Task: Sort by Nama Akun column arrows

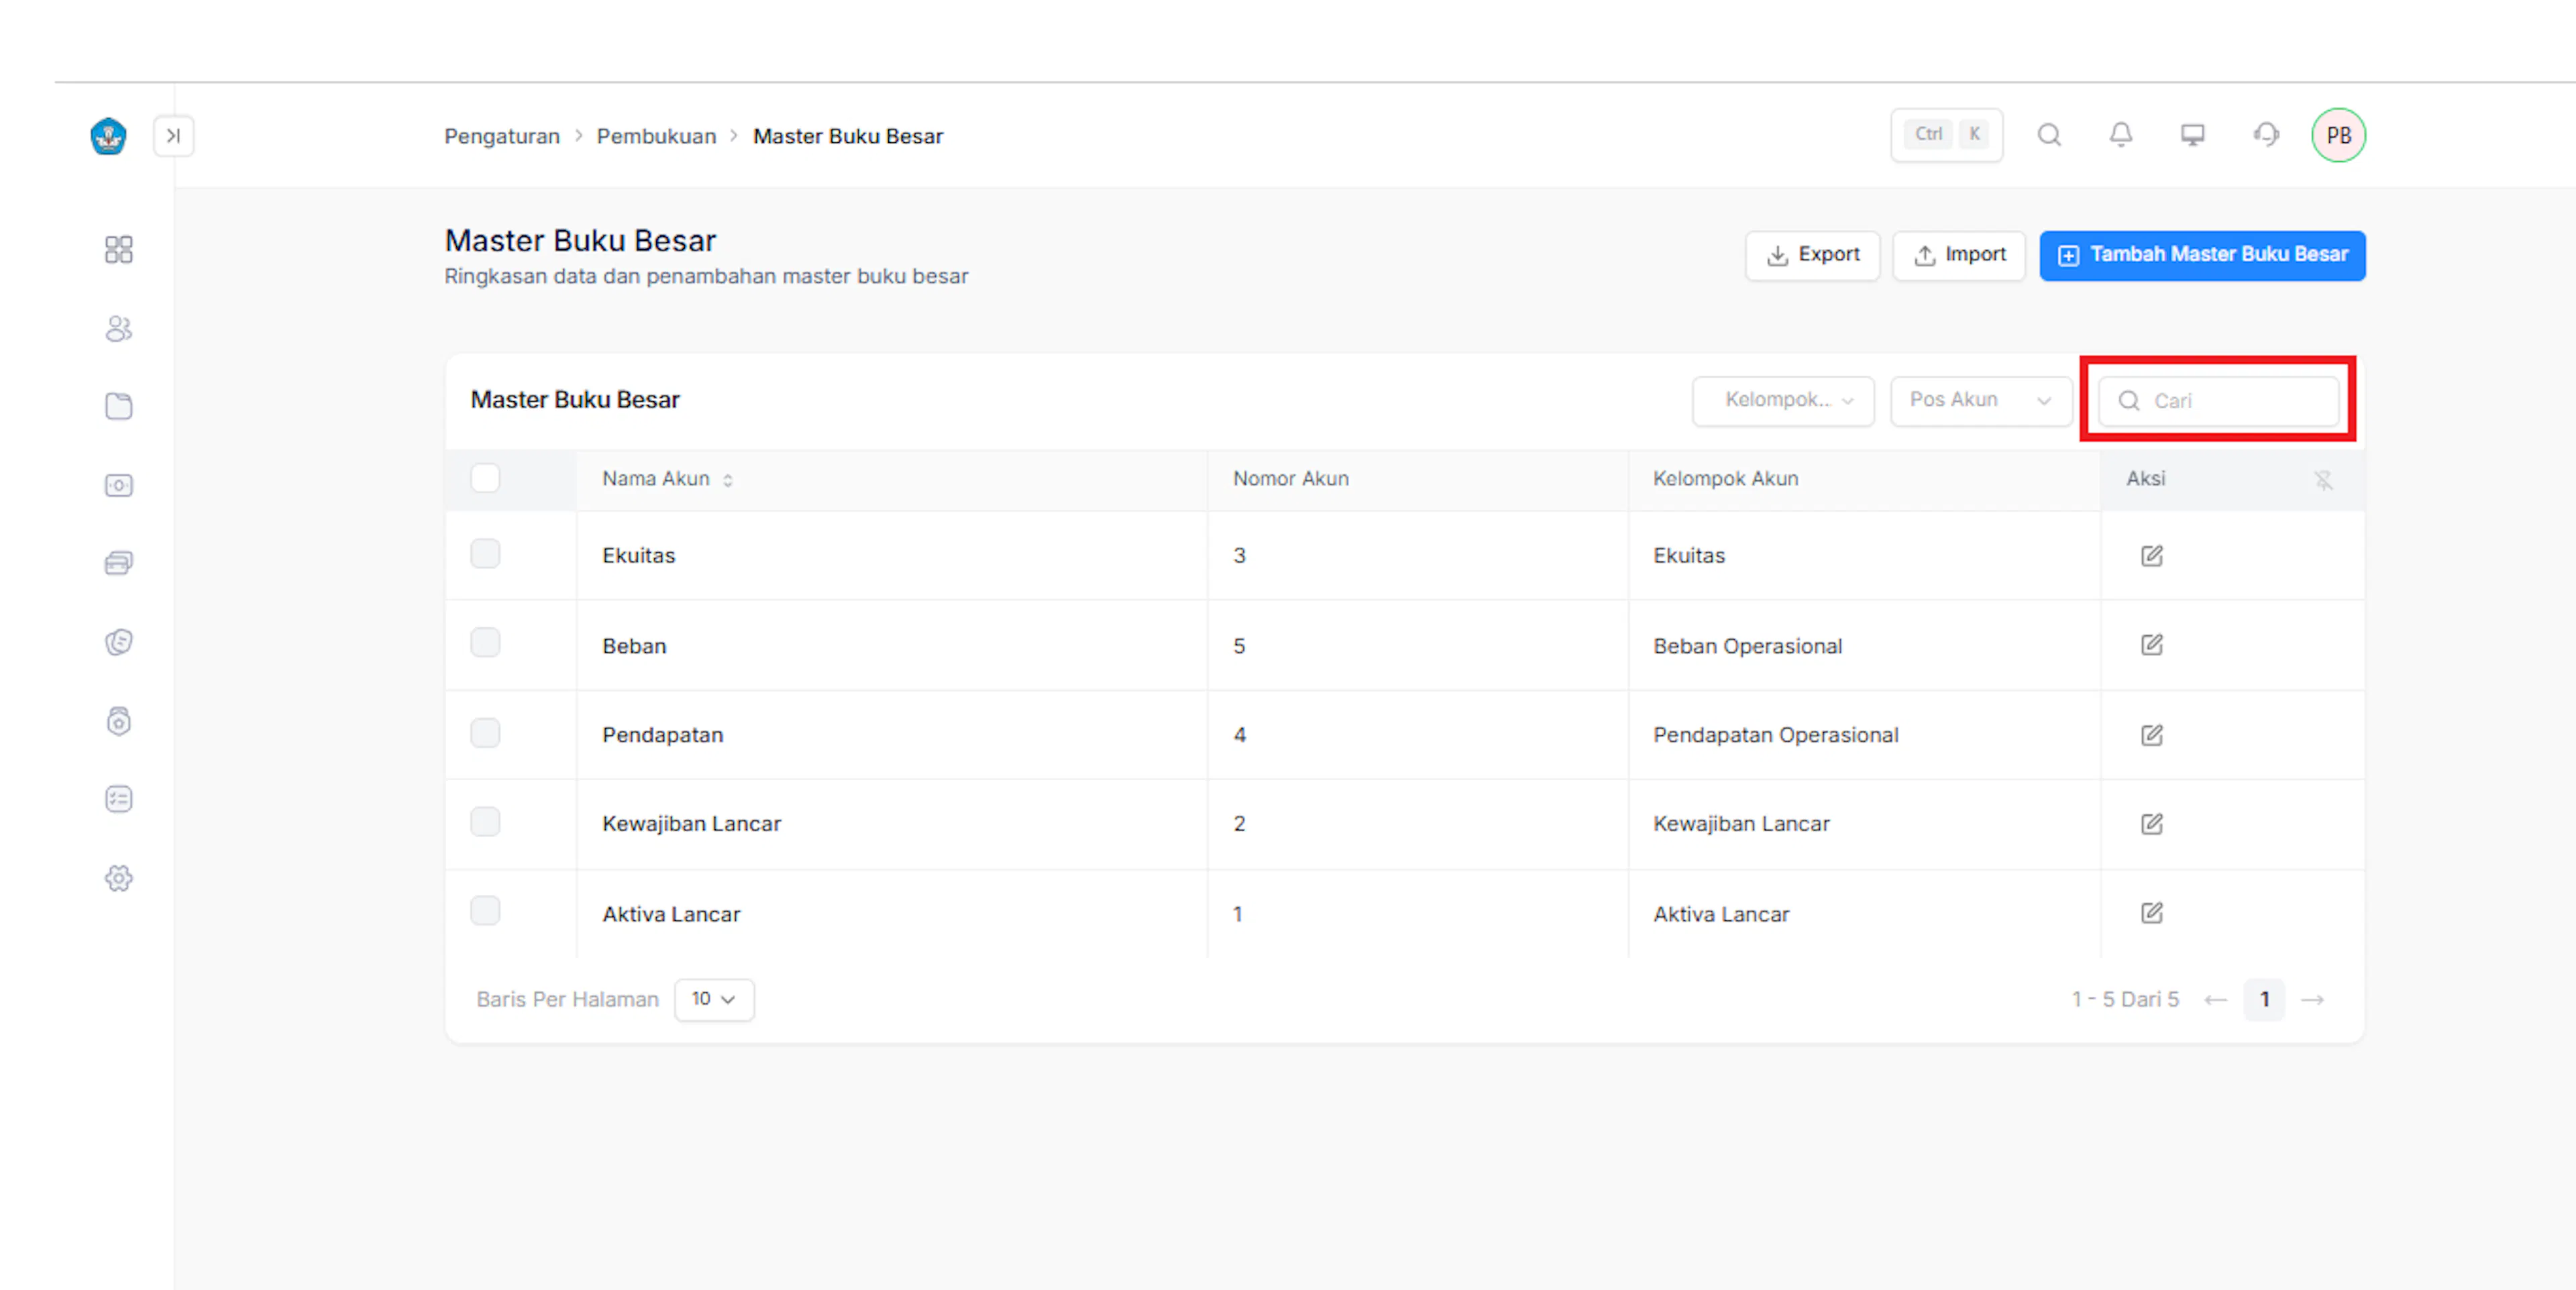Action: coord(728,480)
